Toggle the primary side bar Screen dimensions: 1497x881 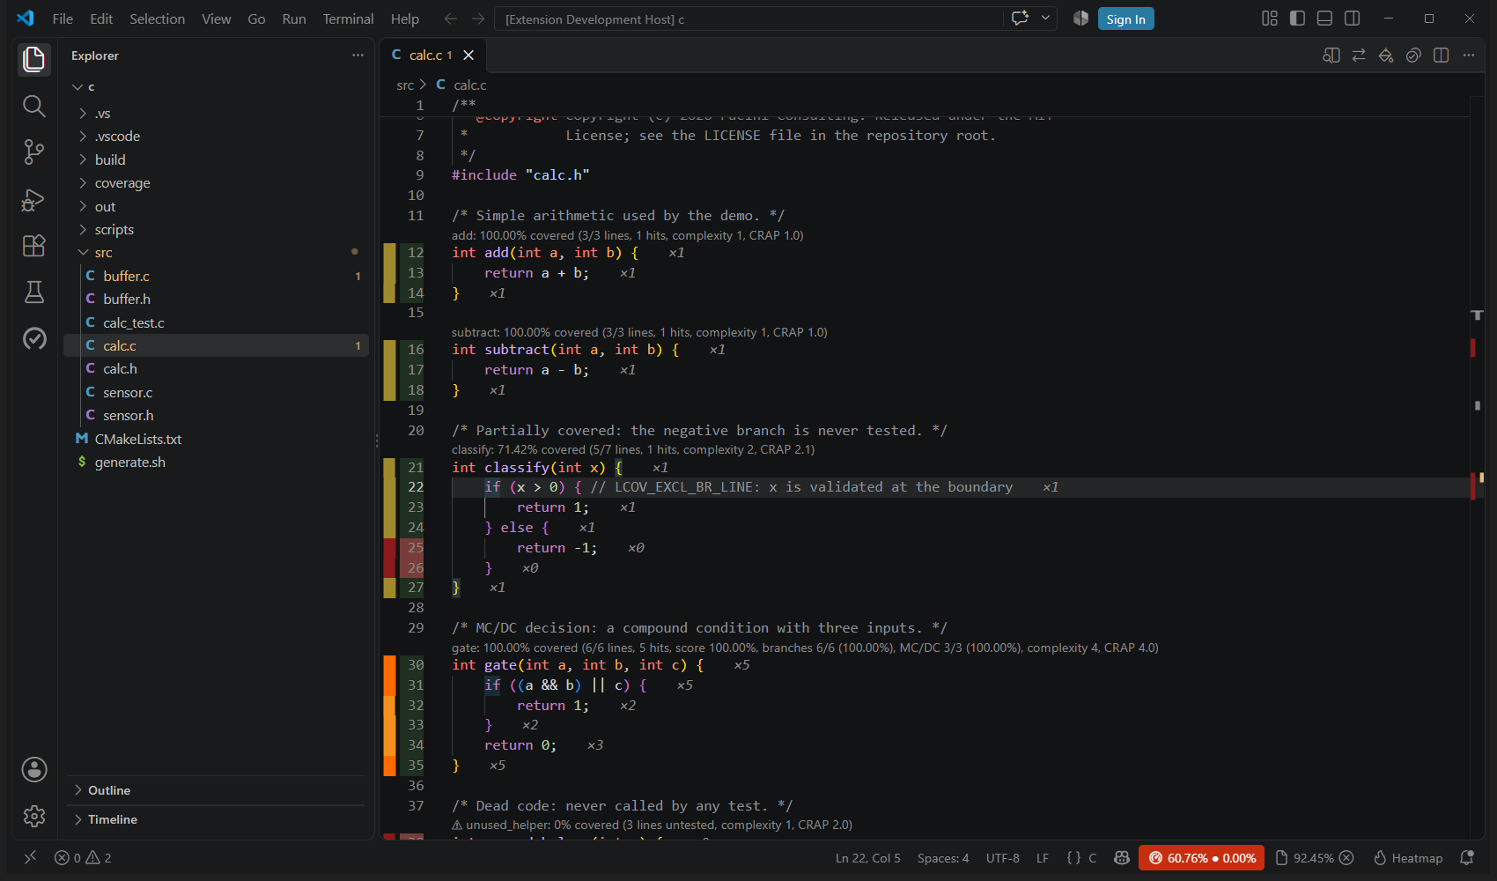1297,19
